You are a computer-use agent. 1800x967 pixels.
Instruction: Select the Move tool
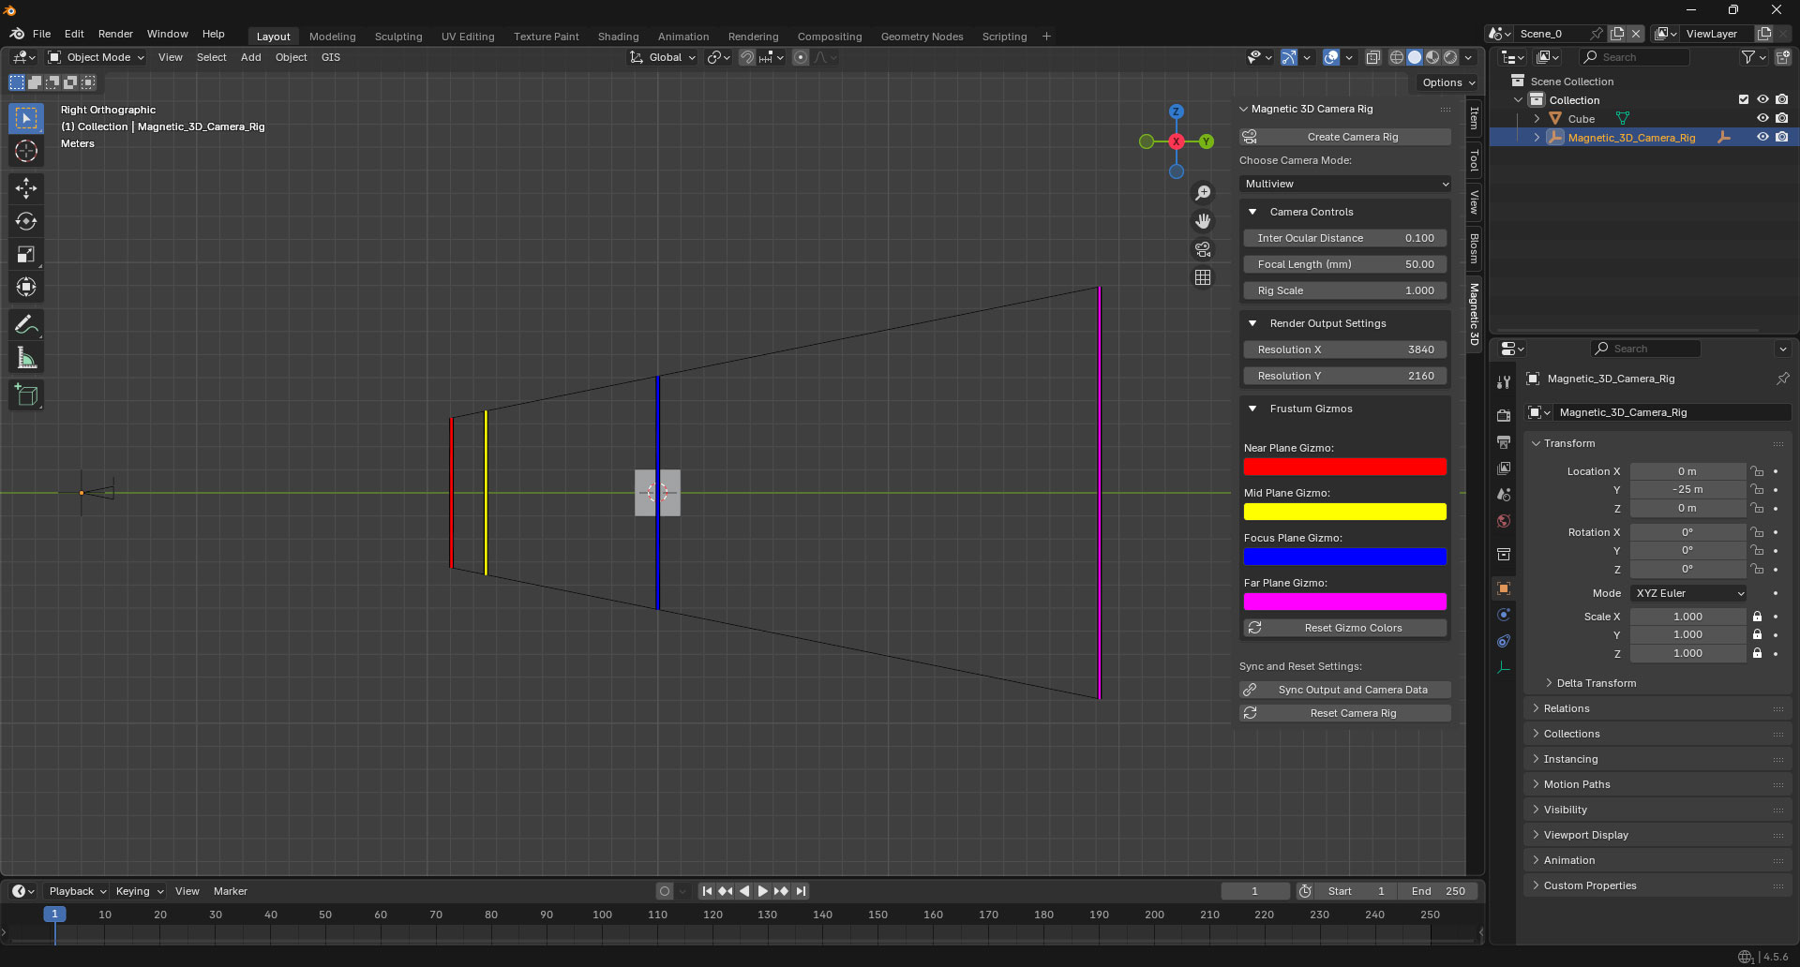coord(26,188)
